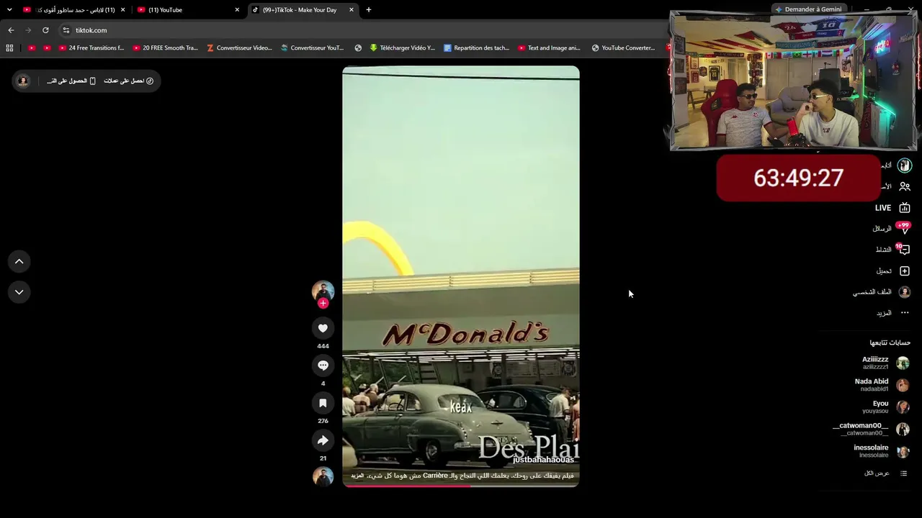
Task: Go to the previous video with up chevron
Action: click(19, 262)
